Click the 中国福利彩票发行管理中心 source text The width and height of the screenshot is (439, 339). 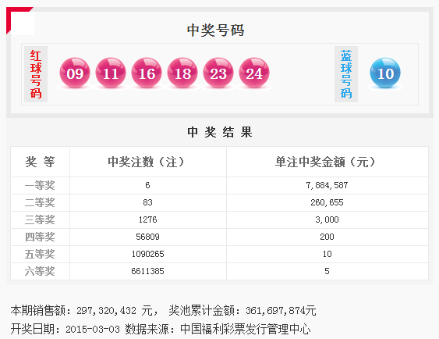[x=246, y=329]
